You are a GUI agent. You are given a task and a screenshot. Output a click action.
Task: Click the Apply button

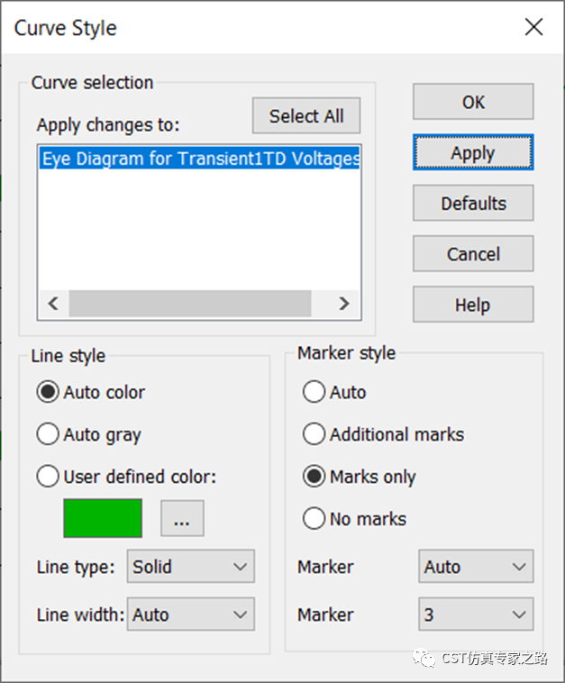(x=473, y=152)
